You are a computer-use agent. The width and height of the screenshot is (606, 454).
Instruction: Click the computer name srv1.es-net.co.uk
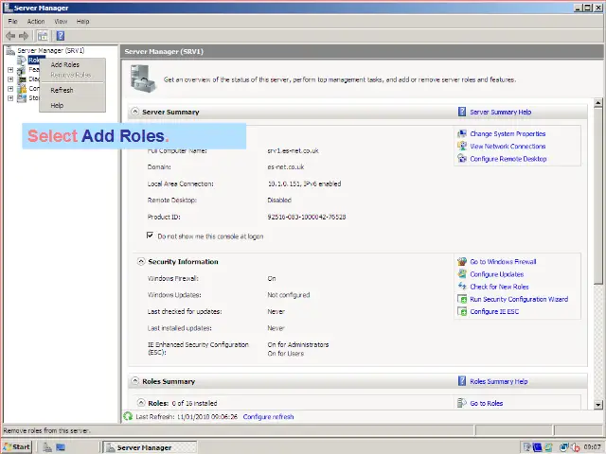click(293, 150)
